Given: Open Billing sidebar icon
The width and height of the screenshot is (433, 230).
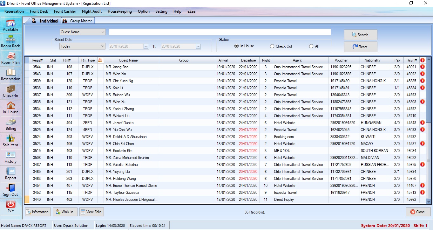Looking at the screenshot, I should pos(11,124).
